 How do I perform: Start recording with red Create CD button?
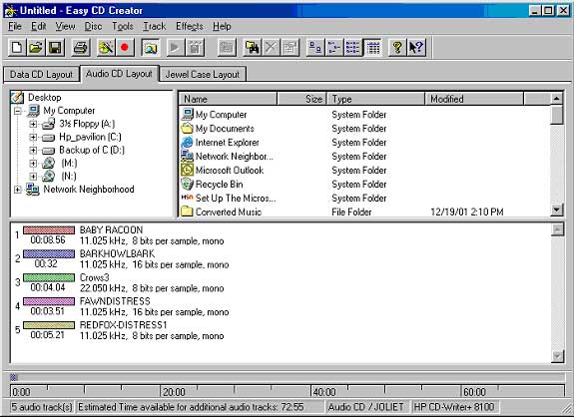click(x=125, y=48)
